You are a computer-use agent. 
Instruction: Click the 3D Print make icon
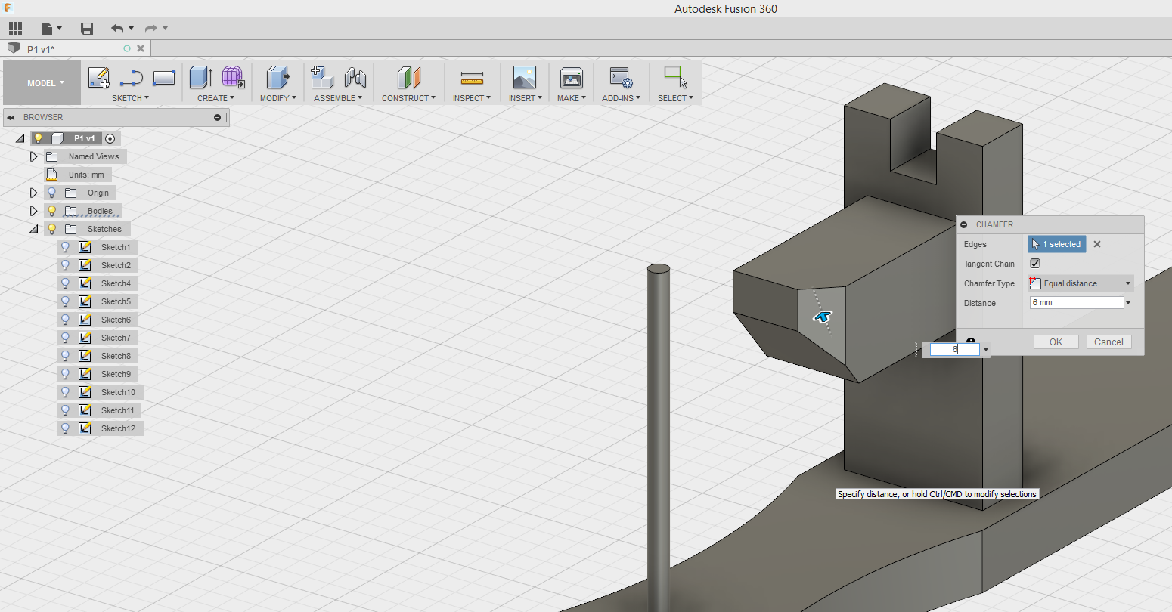[x=572, y=78]
